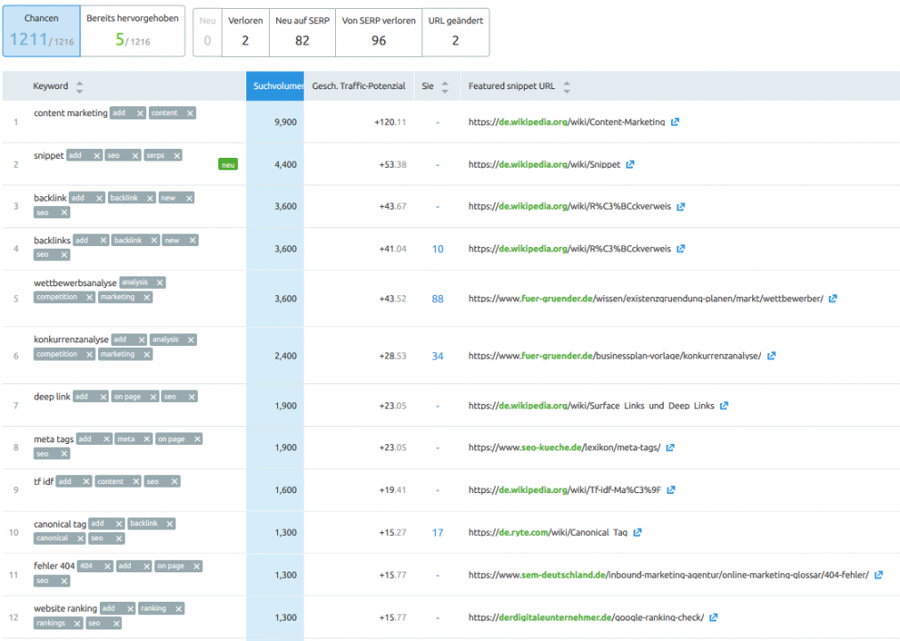Remove 'on page' tag from deep link keyword
The image size is (900, 641).
[153, 397]
